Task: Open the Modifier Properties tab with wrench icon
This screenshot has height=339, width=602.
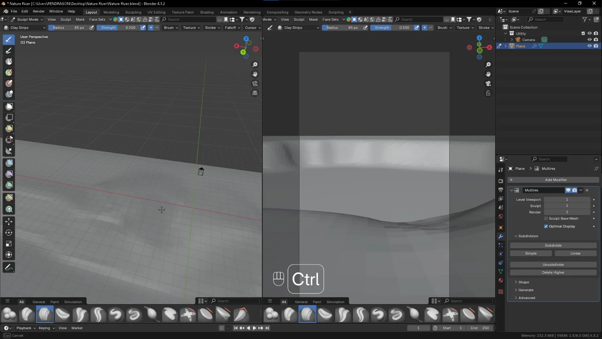Action: pyautogui.click(x=501, y=236)
